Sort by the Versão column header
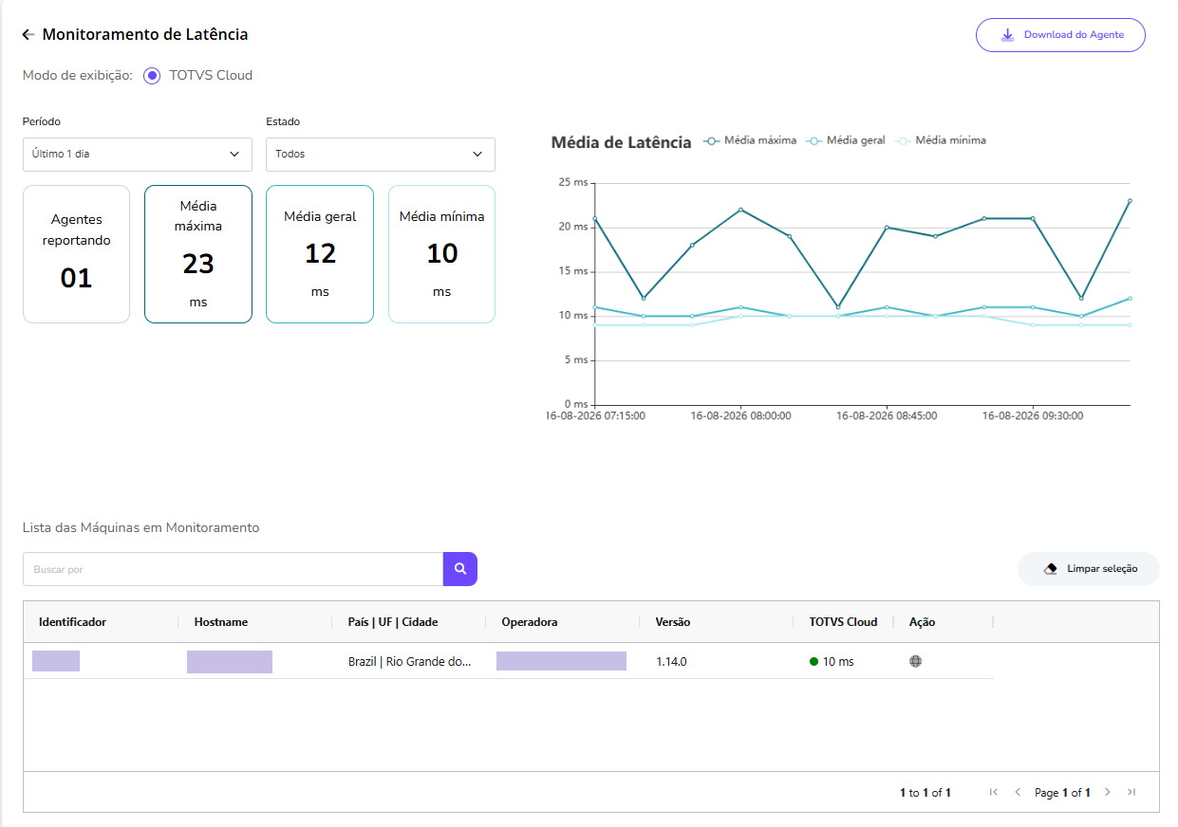Image resolution: width=1178 pixels, height=827 pixels. coord(673,622)
